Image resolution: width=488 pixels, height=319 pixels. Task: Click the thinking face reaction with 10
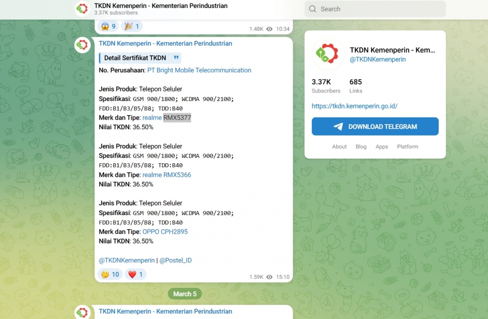[x=110, y=274]
